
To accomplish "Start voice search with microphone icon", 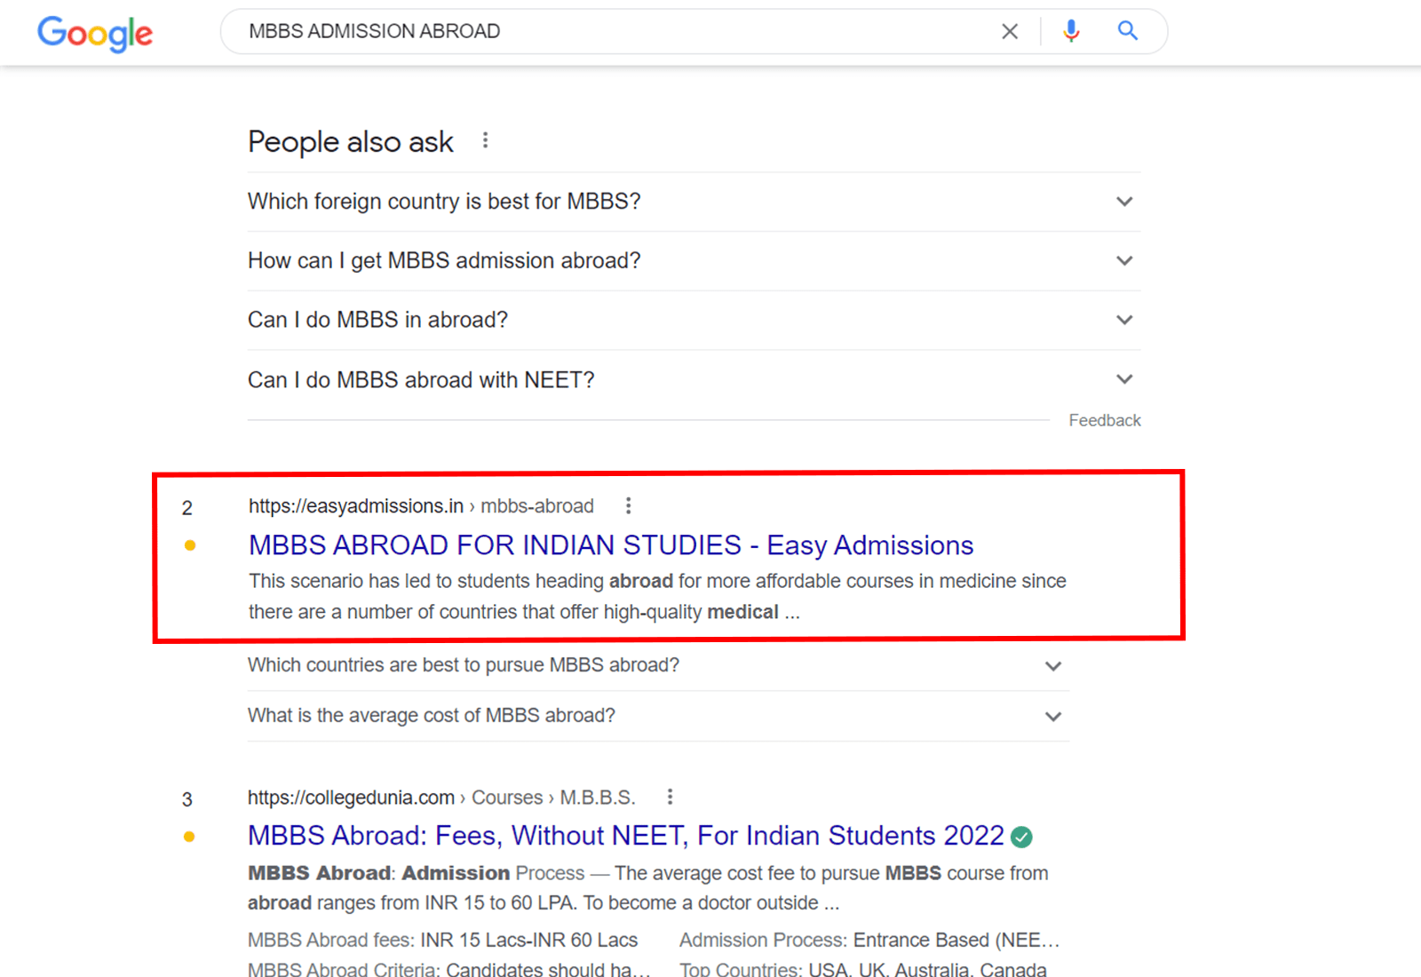I will [x=1071, y=32].
